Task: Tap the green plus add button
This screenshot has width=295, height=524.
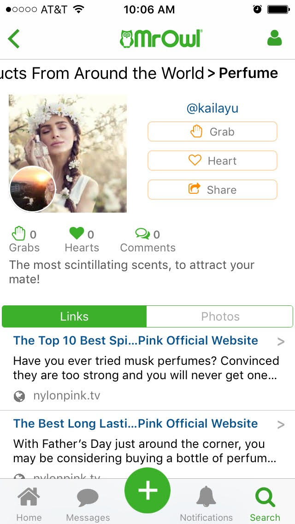Action: 147,490
